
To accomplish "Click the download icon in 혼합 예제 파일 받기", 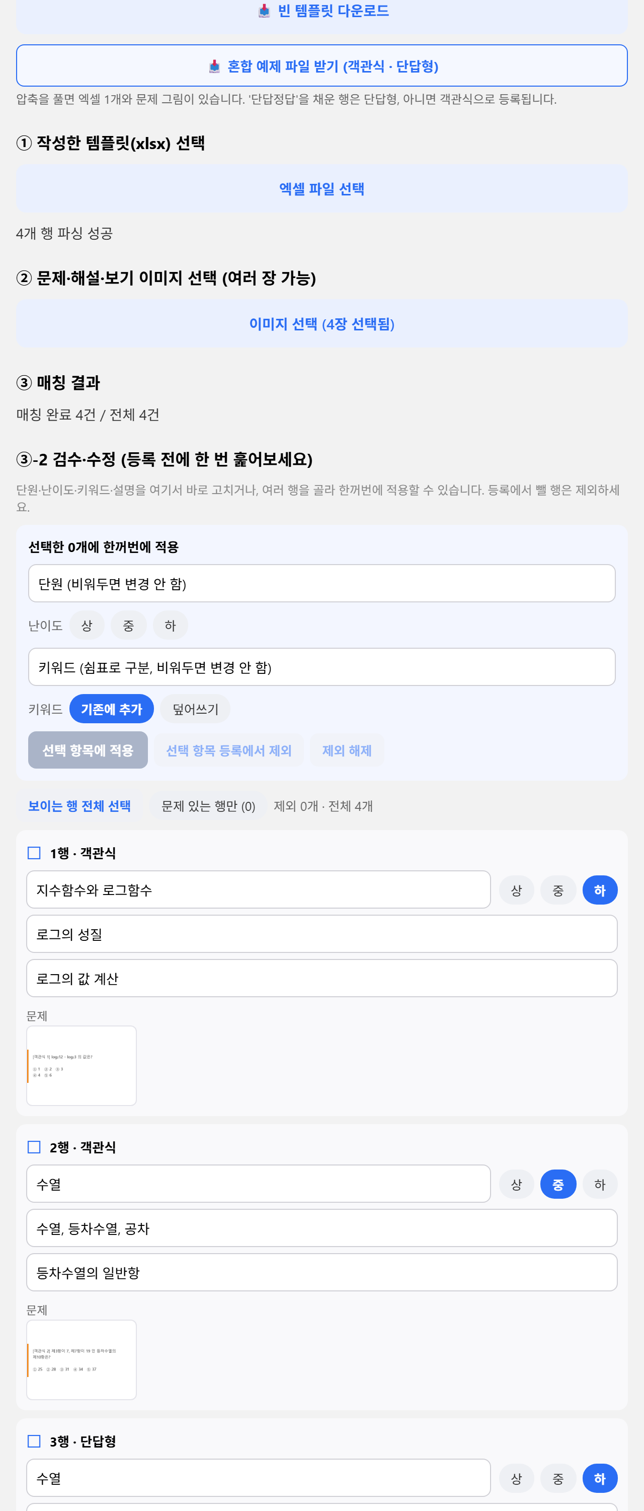I will tap(214, 66).
